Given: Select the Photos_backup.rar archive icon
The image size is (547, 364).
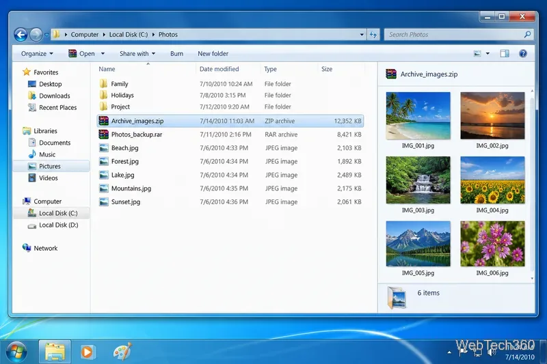Looking at the screenshot, I should (x=104, y=134).
